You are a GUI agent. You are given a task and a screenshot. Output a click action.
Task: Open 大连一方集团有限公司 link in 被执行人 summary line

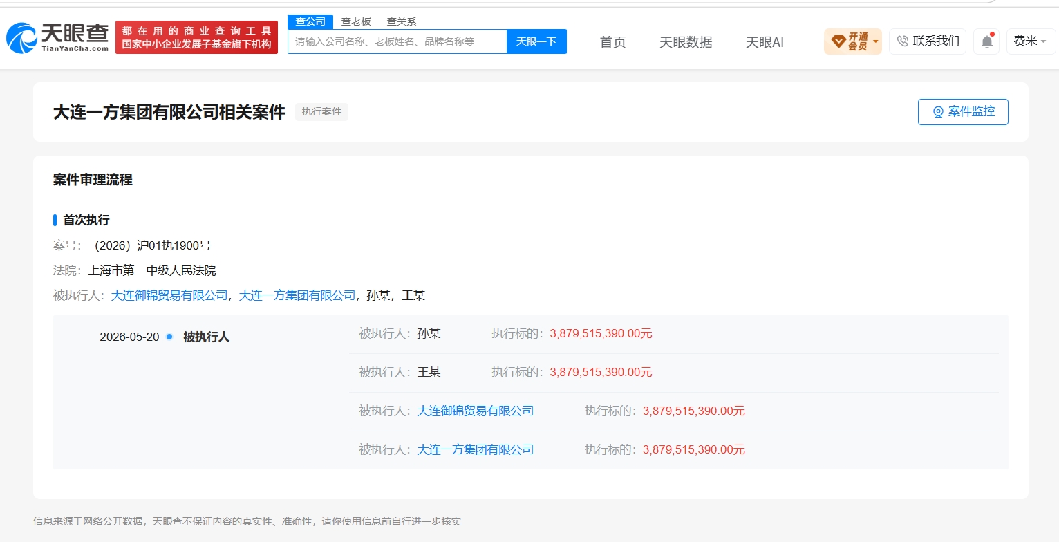click(297, 295)
